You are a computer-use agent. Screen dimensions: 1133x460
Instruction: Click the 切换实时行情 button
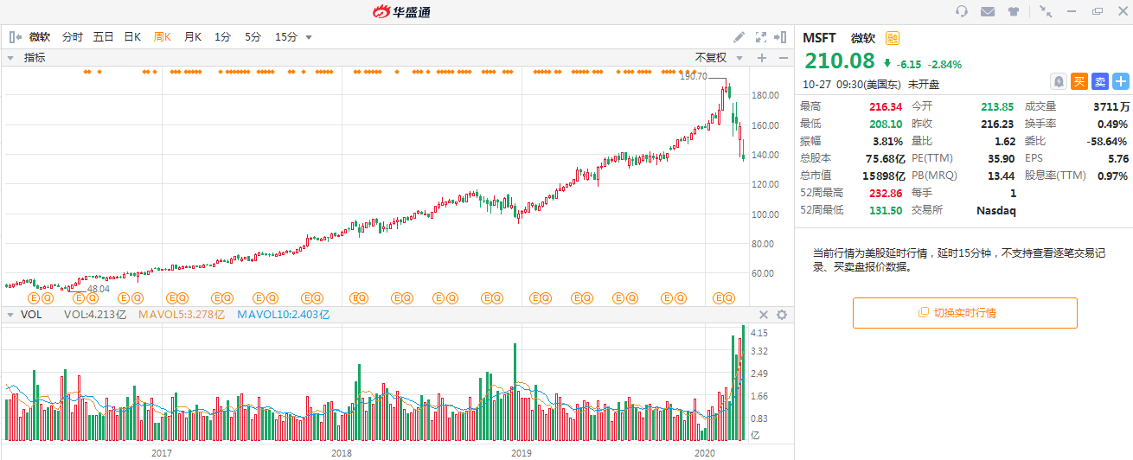[x=964, y=313]
